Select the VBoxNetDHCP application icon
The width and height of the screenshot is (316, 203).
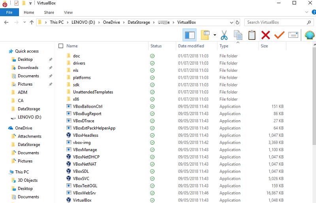69,157
